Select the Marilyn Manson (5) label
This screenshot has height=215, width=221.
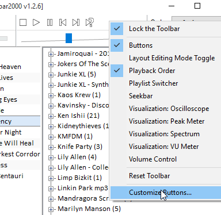(89, 209)
